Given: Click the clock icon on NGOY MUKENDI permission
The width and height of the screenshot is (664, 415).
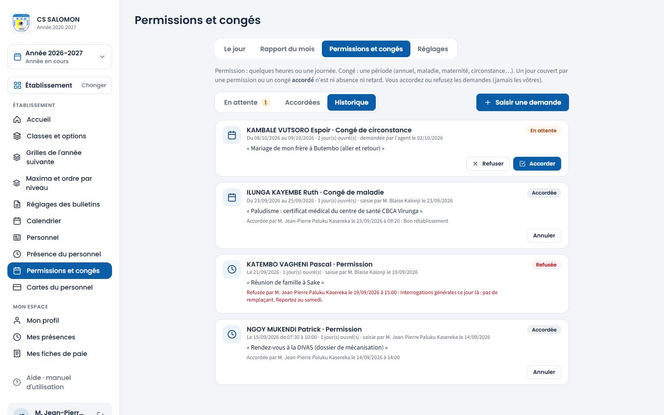Looking at the screenshot, I should [x=232, y=334].
